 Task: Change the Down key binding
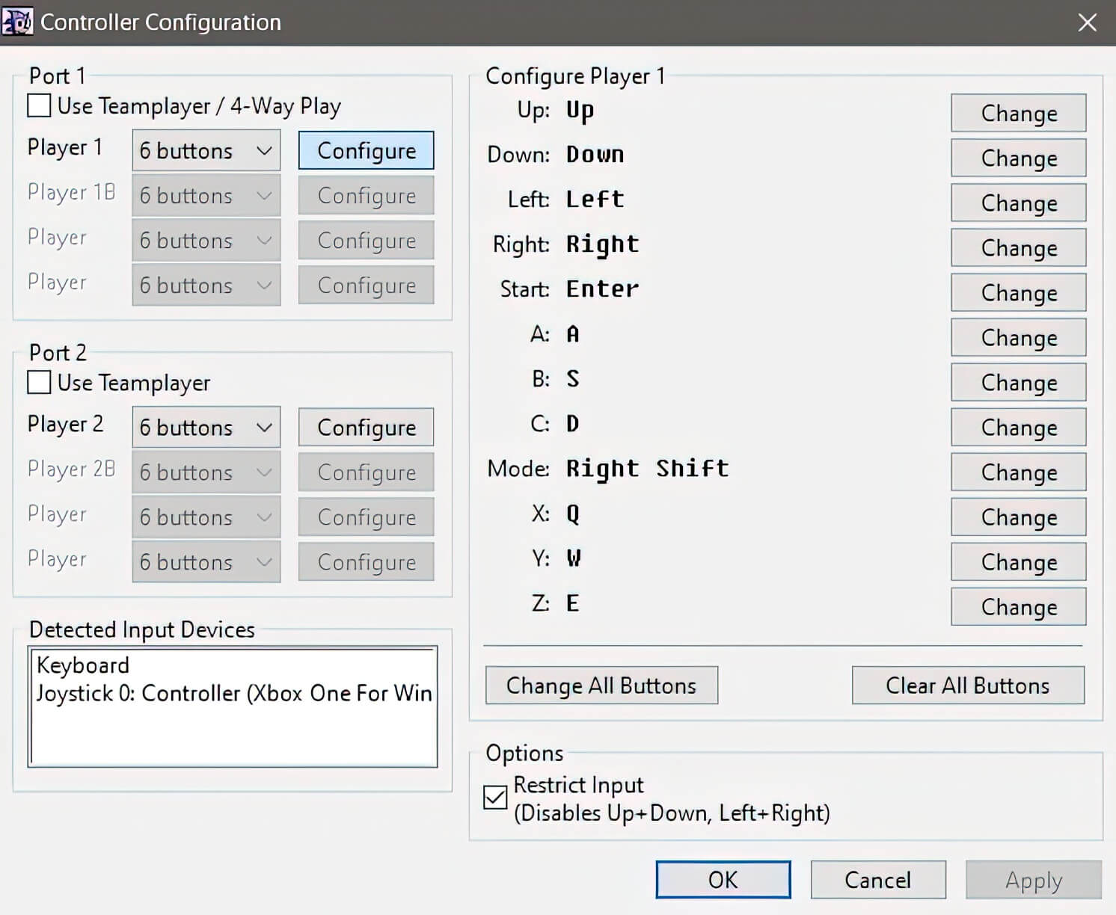coord(1019,158)
